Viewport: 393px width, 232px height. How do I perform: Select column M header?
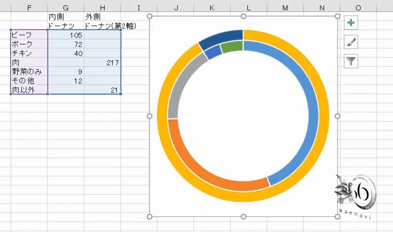(285, 8)
